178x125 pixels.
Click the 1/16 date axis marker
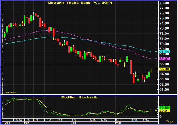coord(48,120)
